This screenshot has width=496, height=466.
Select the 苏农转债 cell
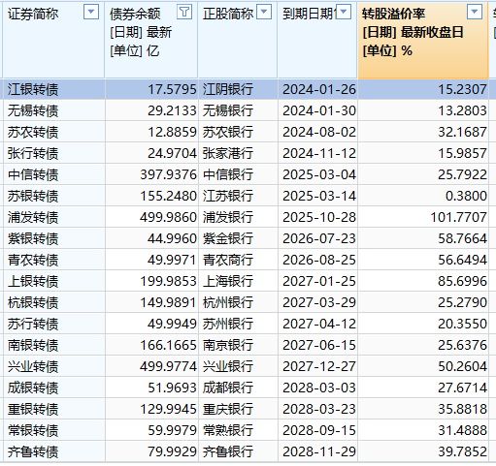(x=54, y=132)
